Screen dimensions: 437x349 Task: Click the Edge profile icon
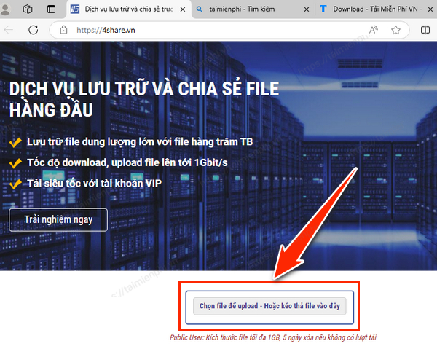[7, 9]
